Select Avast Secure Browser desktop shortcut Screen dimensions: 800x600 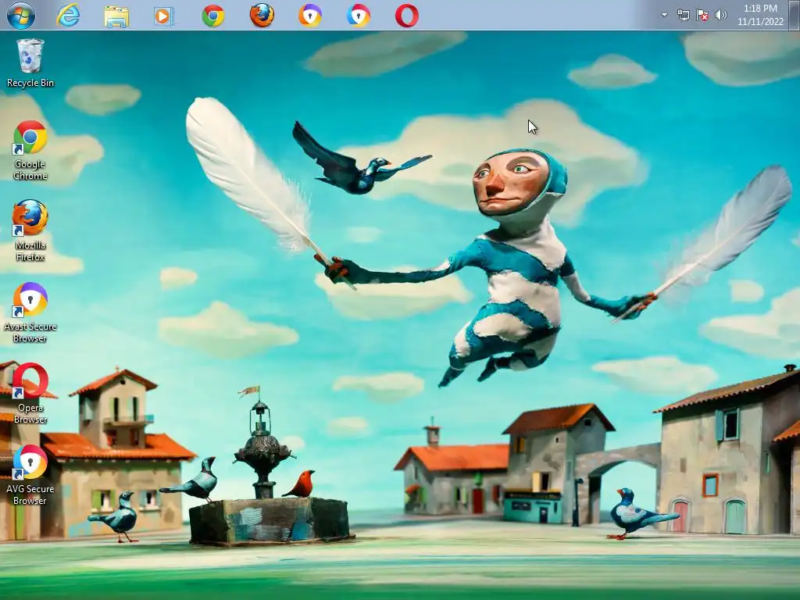point(30,312)
